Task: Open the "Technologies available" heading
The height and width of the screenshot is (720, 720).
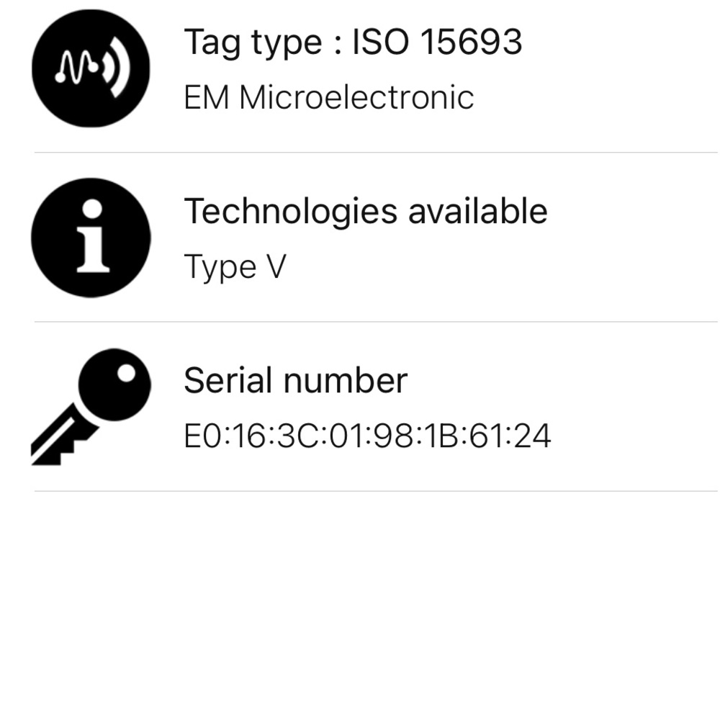Action: tap(366, 211)
